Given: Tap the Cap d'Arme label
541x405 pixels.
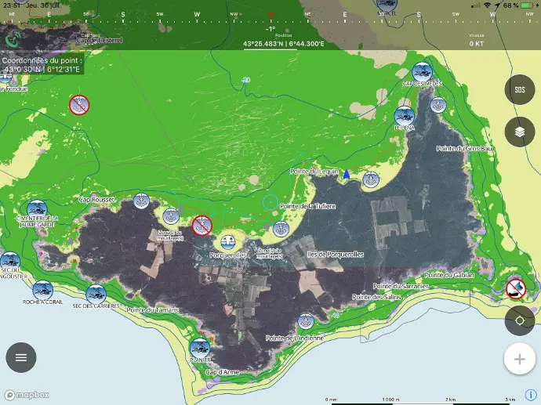Looking at the screenshot, I should (223, 372).
